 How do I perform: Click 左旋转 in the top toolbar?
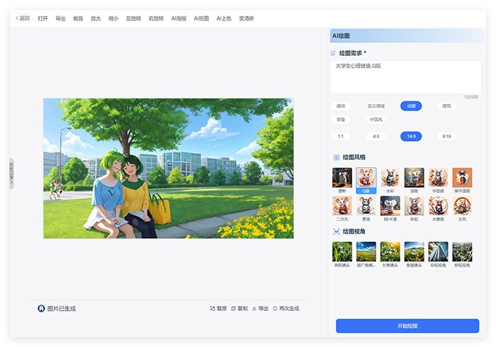[x=133, y=18]
